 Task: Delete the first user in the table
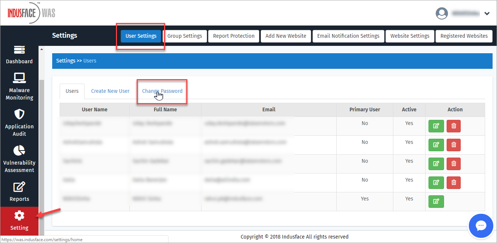(454, 126)
